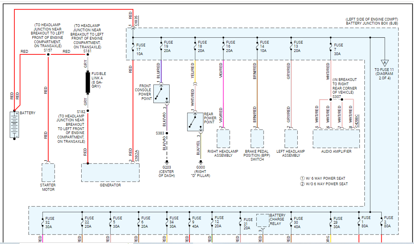Click the 'FUSE 22 20A' label

click(89, 222)
